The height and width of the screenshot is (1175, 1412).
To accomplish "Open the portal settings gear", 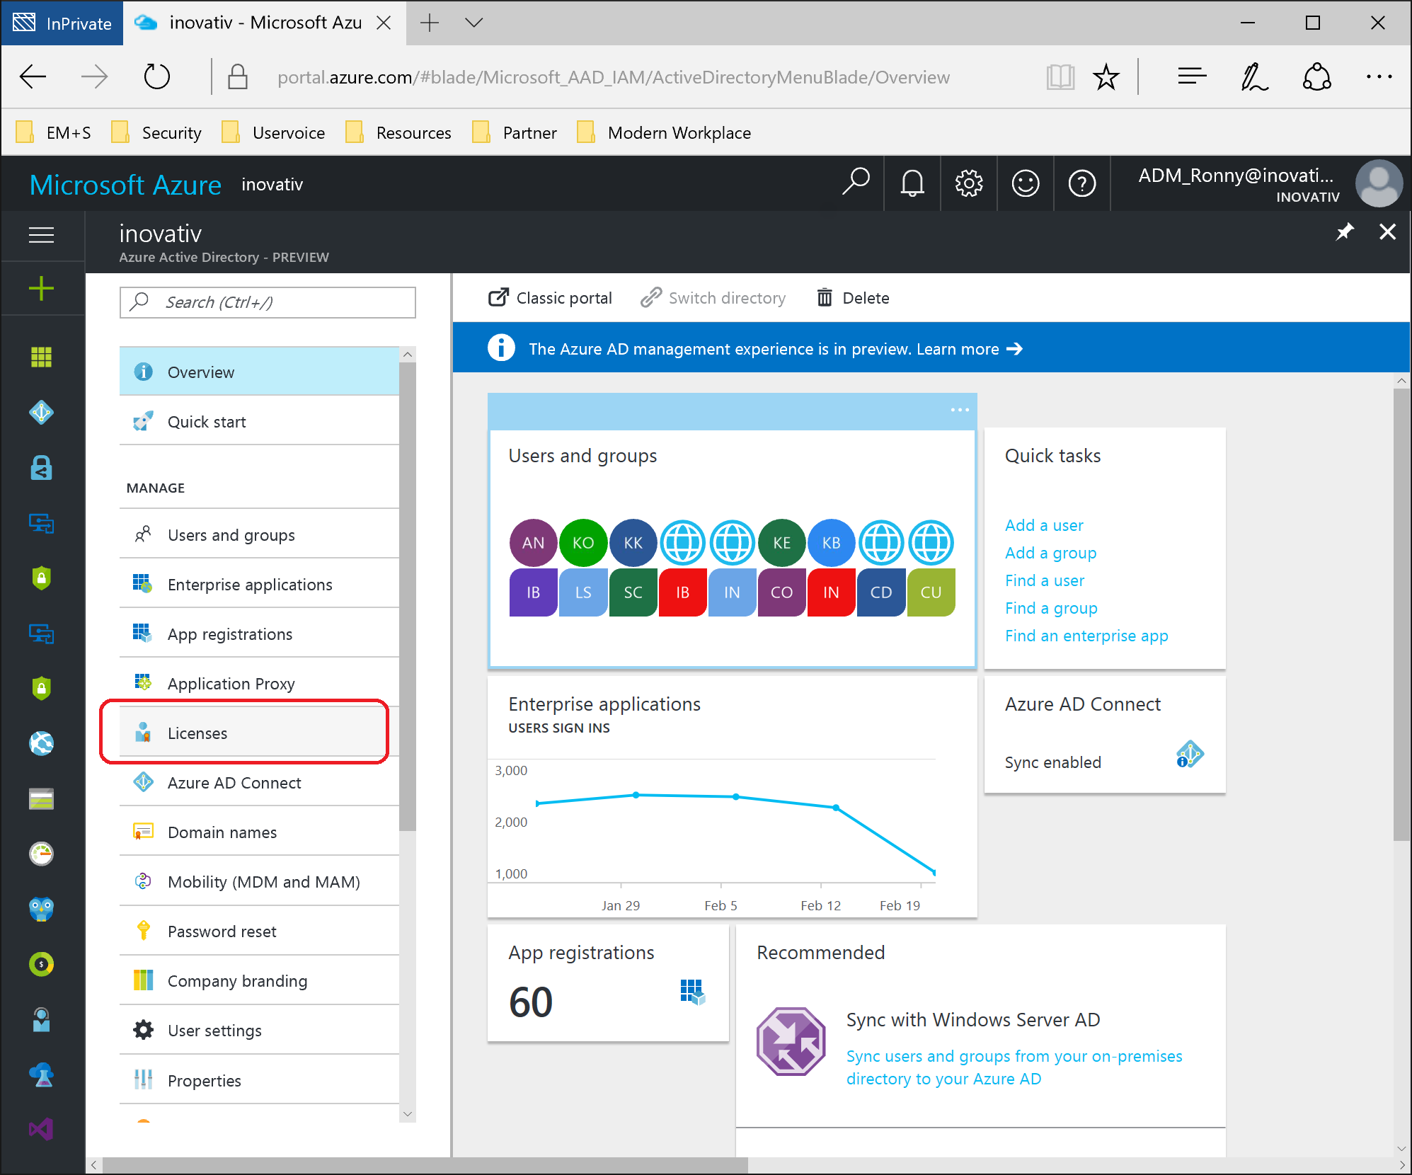I will [969, 184].
